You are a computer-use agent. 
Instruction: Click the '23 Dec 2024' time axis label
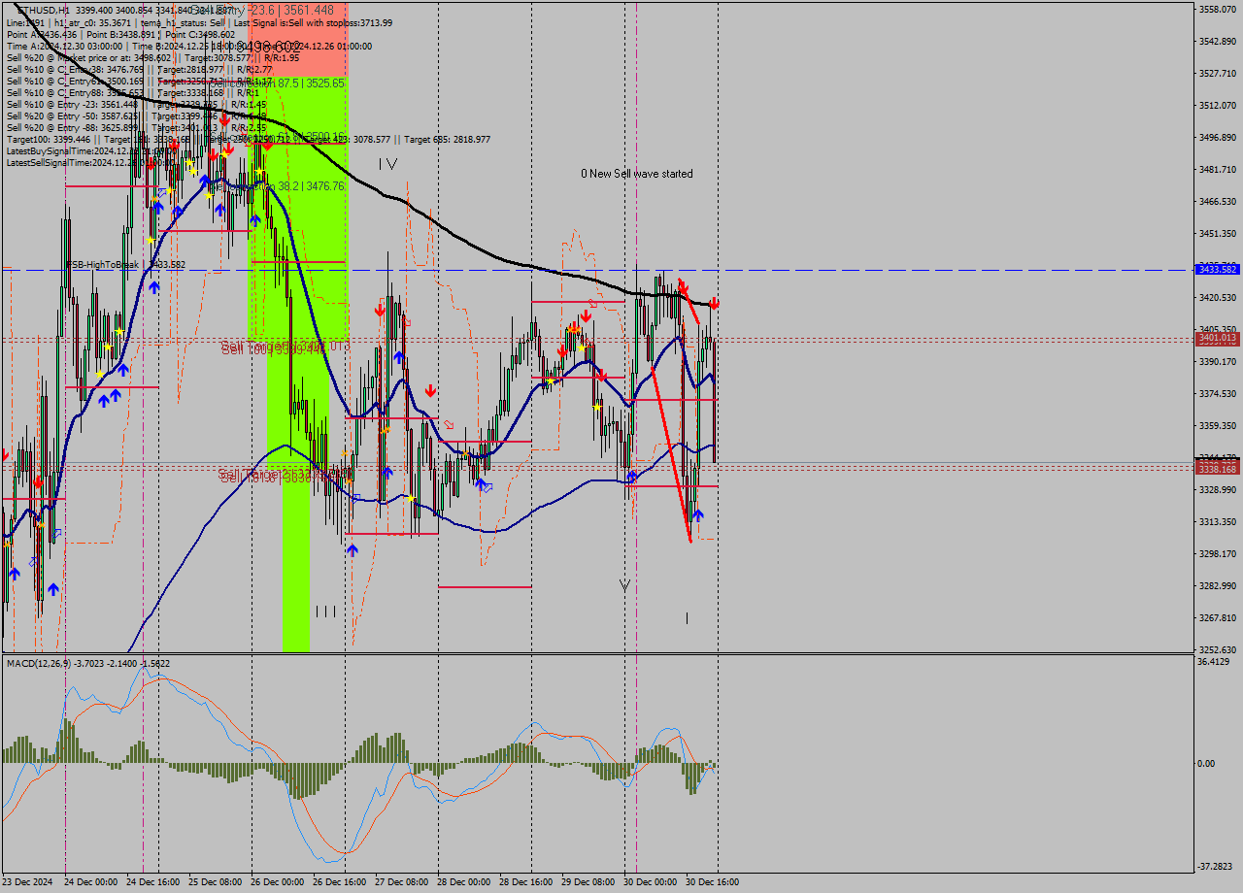(x=28, y=882)
